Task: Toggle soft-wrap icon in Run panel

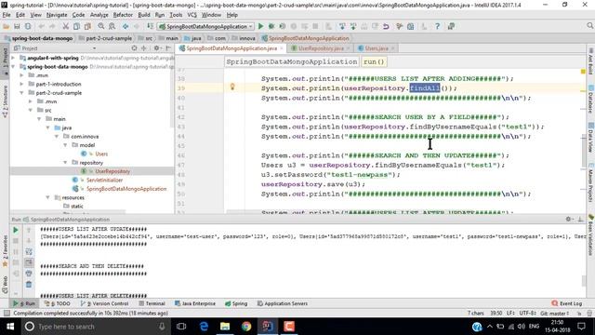Action: coord(29,252)
